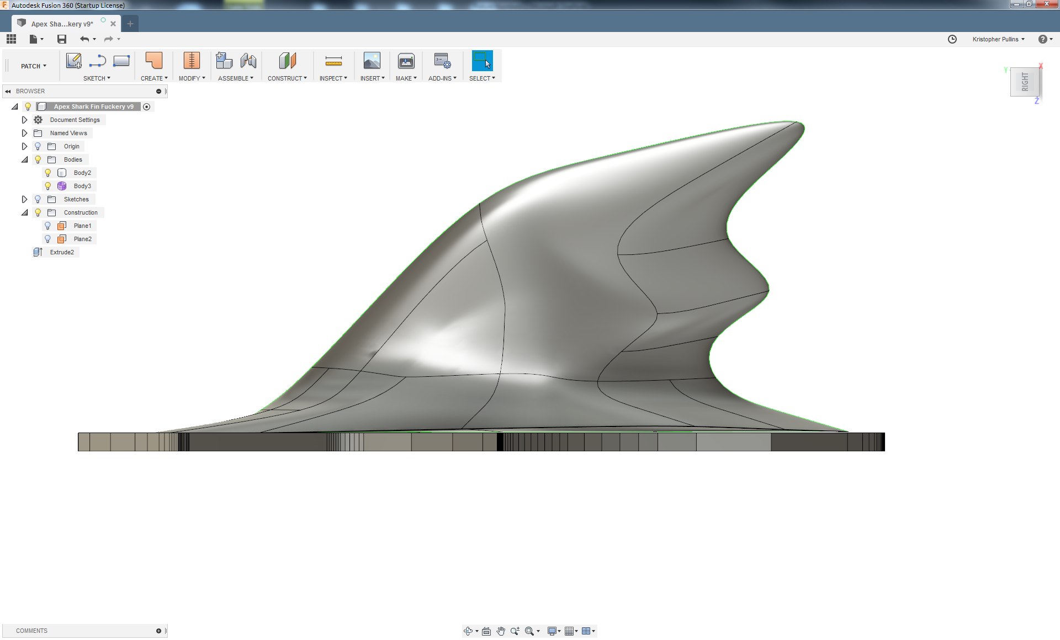
Task: Click the Create patch surface icon
Action: pos(153,60)
